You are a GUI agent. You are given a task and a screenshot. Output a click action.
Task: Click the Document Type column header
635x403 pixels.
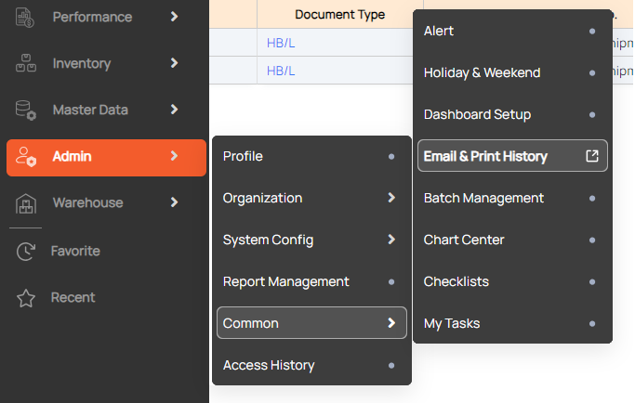[339, 14]
